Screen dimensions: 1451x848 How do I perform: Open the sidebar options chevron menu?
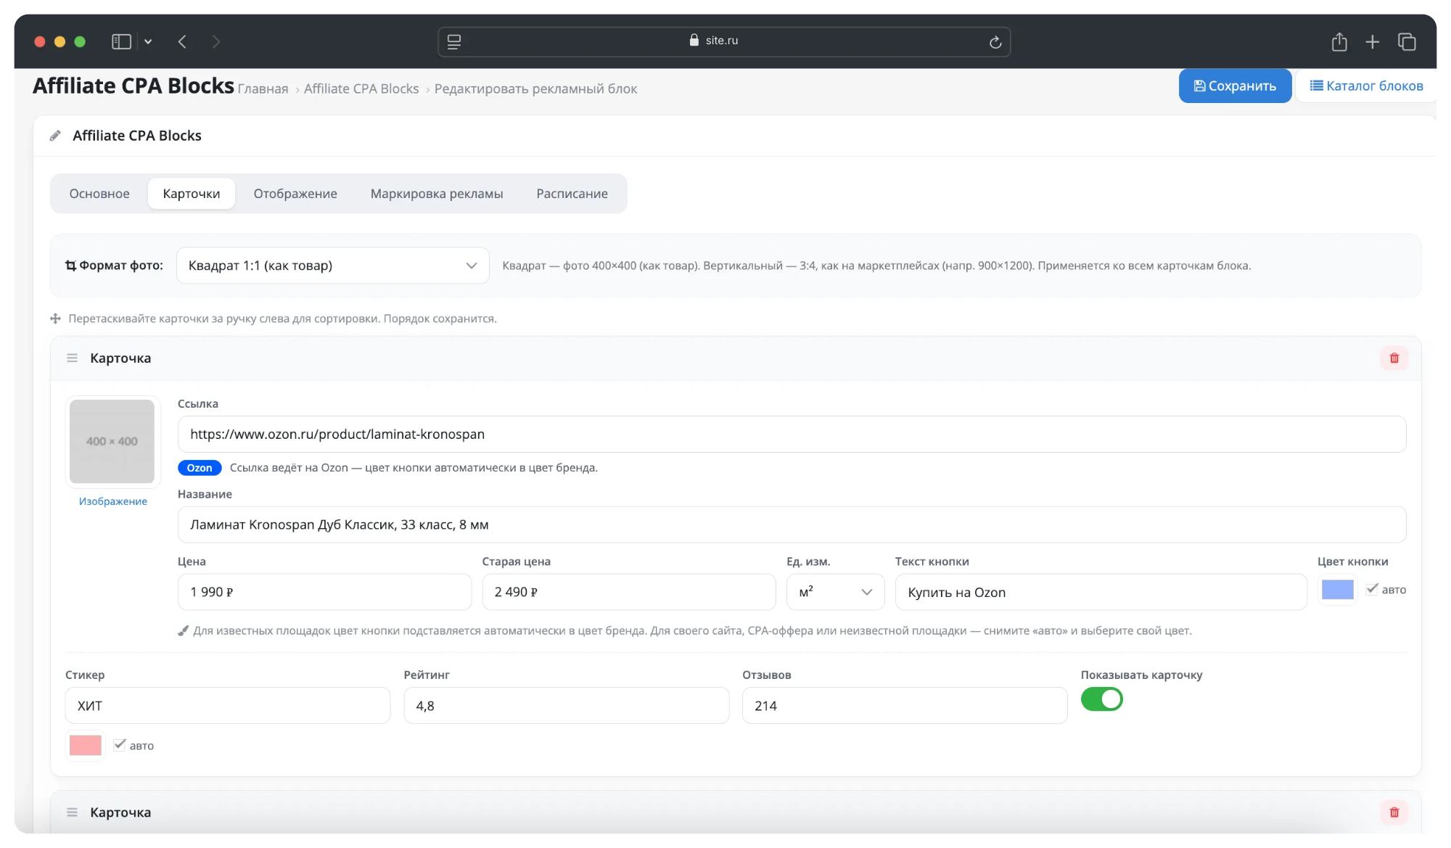click(x=148, y=42)
